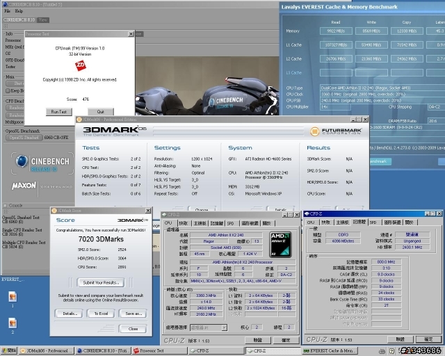Click Quit in Processor Test dialog
The width and height of the screenshot is (445, 356).
(100, 112)
